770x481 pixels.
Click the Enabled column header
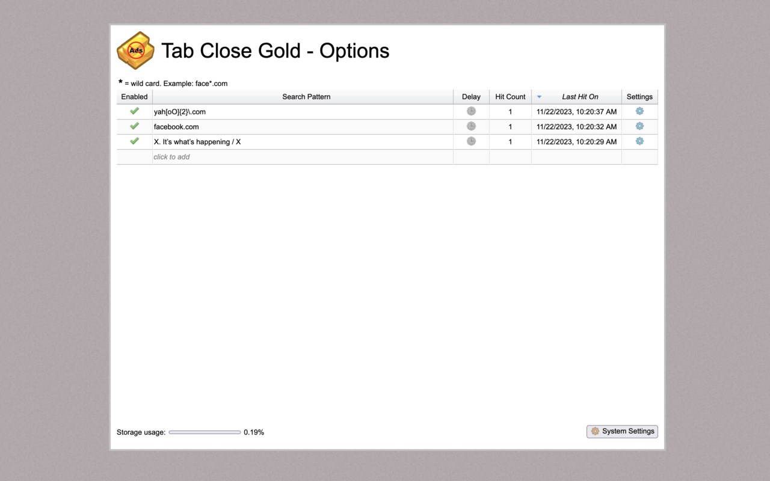pyautogui.click(x=134, y=97)
